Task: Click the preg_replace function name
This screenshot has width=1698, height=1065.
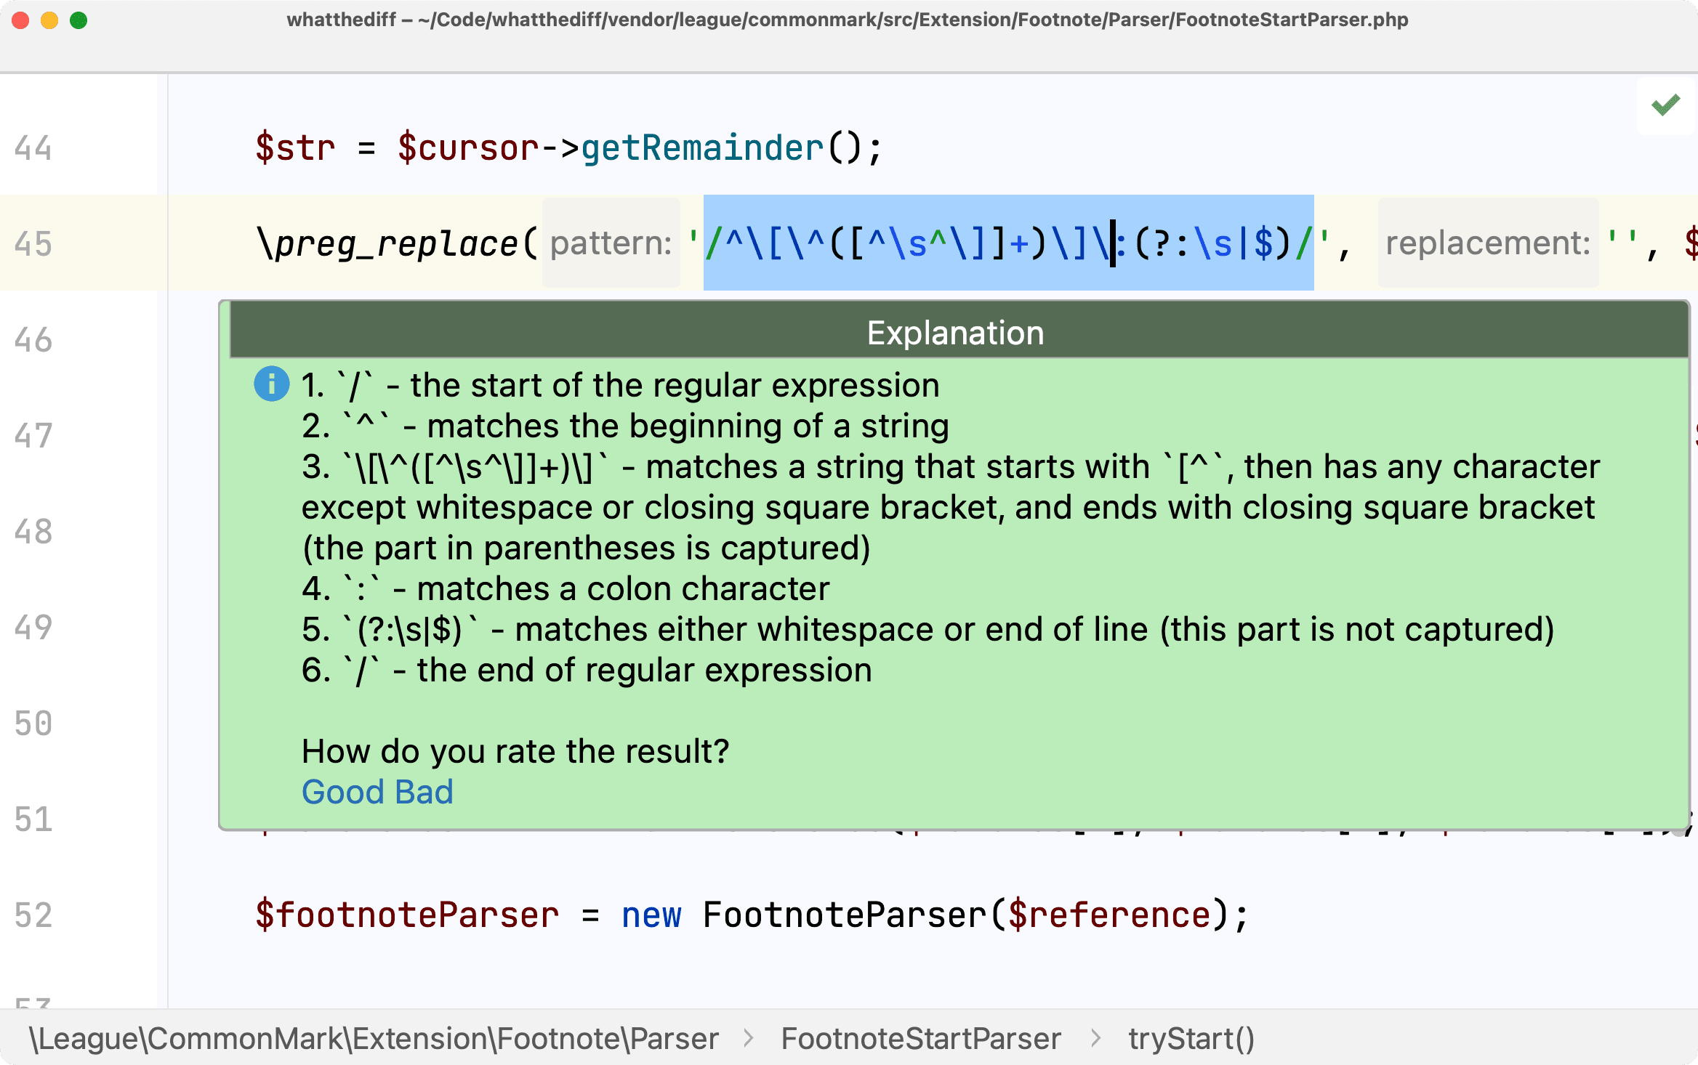Action: pyautogui.click(x=396, y=244)
